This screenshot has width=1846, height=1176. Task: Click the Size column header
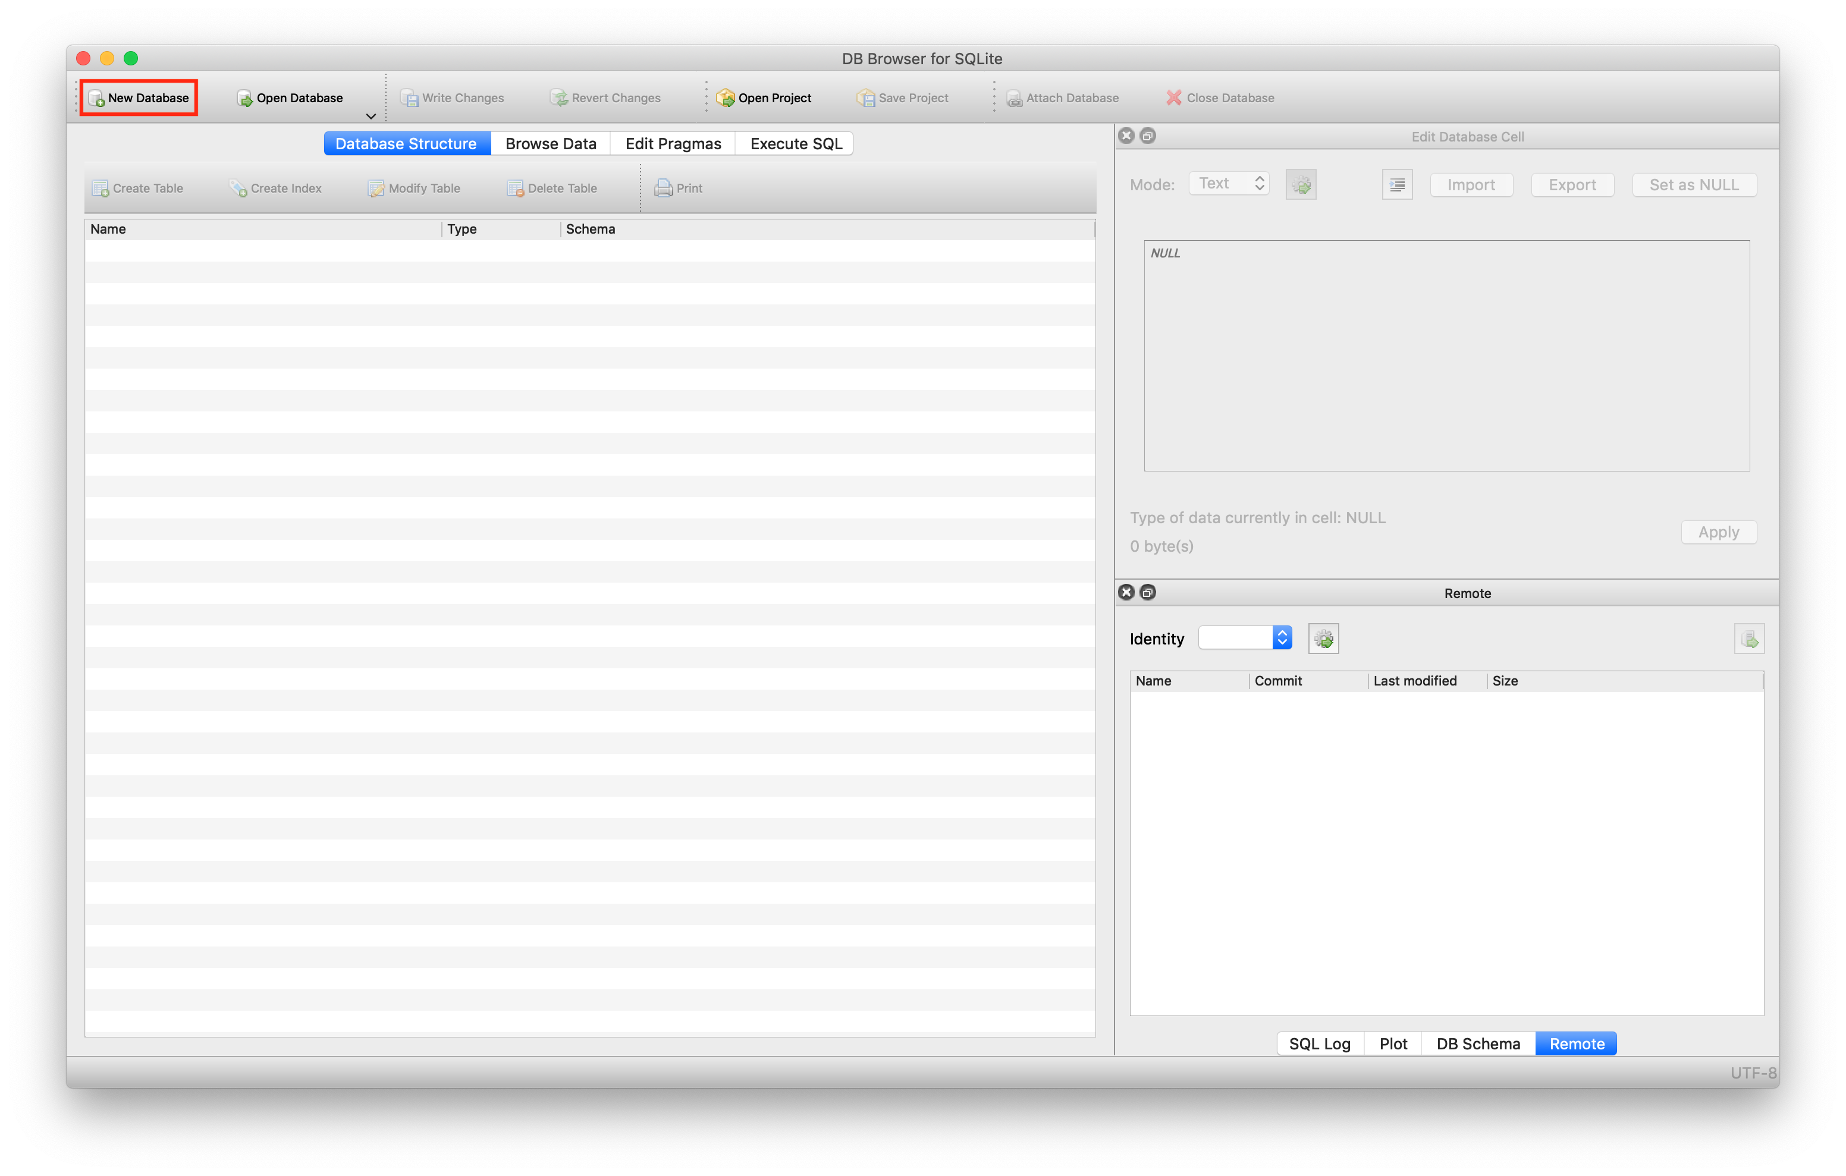click(x=1625, y=681)
